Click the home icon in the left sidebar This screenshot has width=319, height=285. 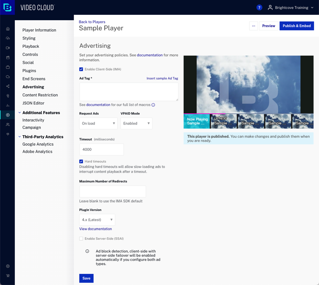click(x=8, y=29)
